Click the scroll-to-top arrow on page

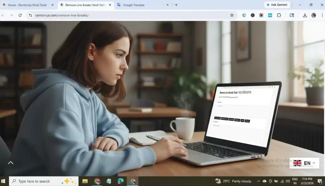(x=10, y=163)
